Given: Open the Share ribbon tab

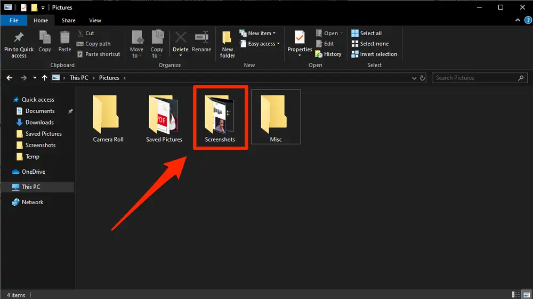Looking at the screenshot, I should point(68,20).
